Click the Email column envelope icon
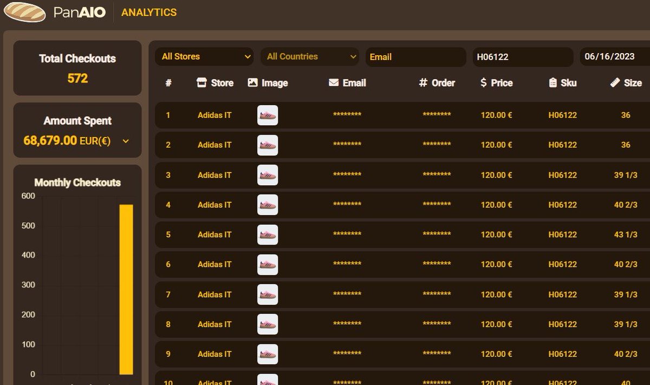650x385 pixels. coord(334,83)
